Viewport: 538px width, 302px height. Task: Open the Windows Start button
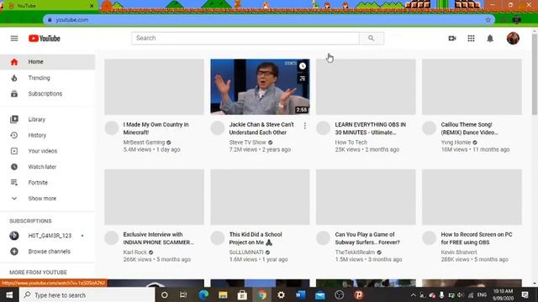(x=9, y=294)
